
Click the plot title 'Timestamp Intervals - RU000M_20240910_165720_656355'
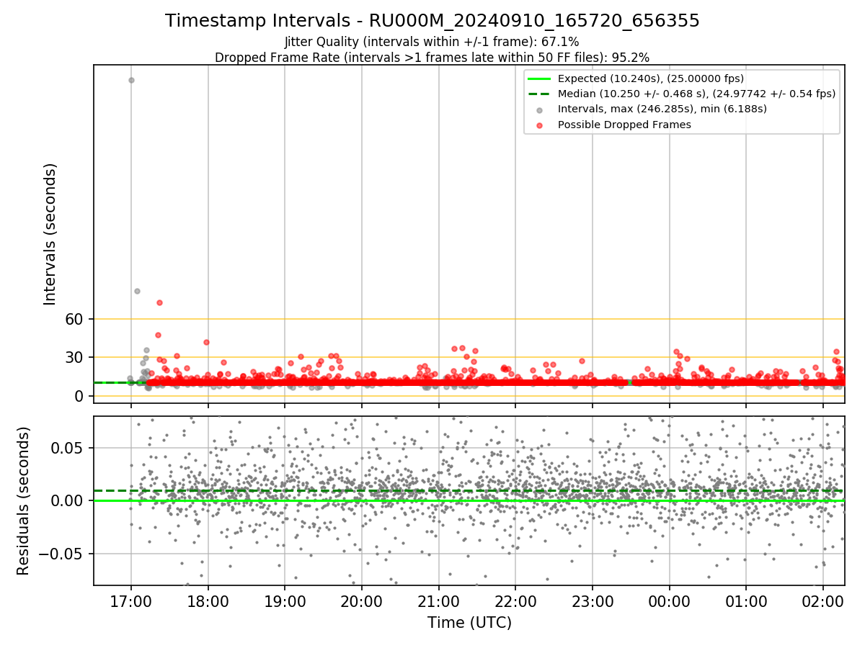[432, 21]
